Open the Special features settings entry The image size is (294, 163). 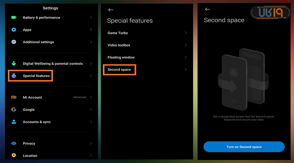pos(36,76)
